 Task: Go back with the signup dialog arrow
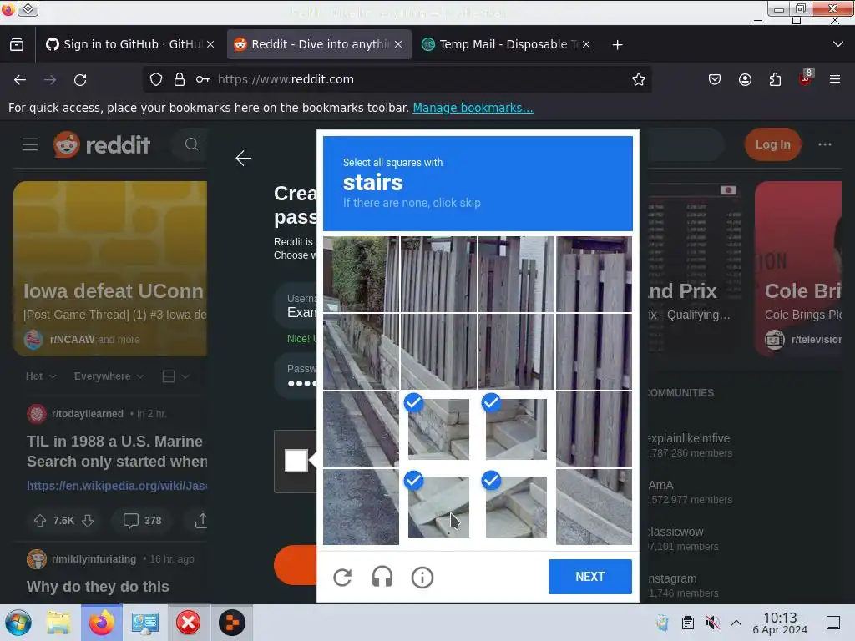point(243,158)
